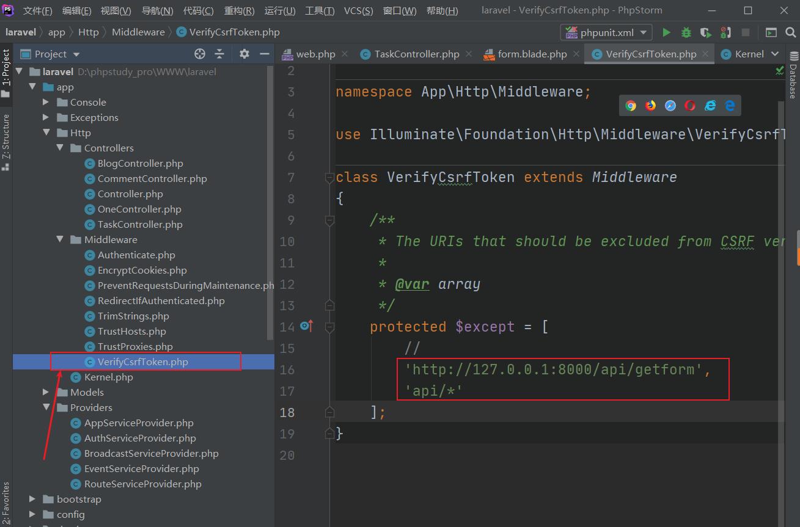This screenshot has height=527, width=800.
Task: Open search everywhere magnifier icon
Action: click(791, 32)
